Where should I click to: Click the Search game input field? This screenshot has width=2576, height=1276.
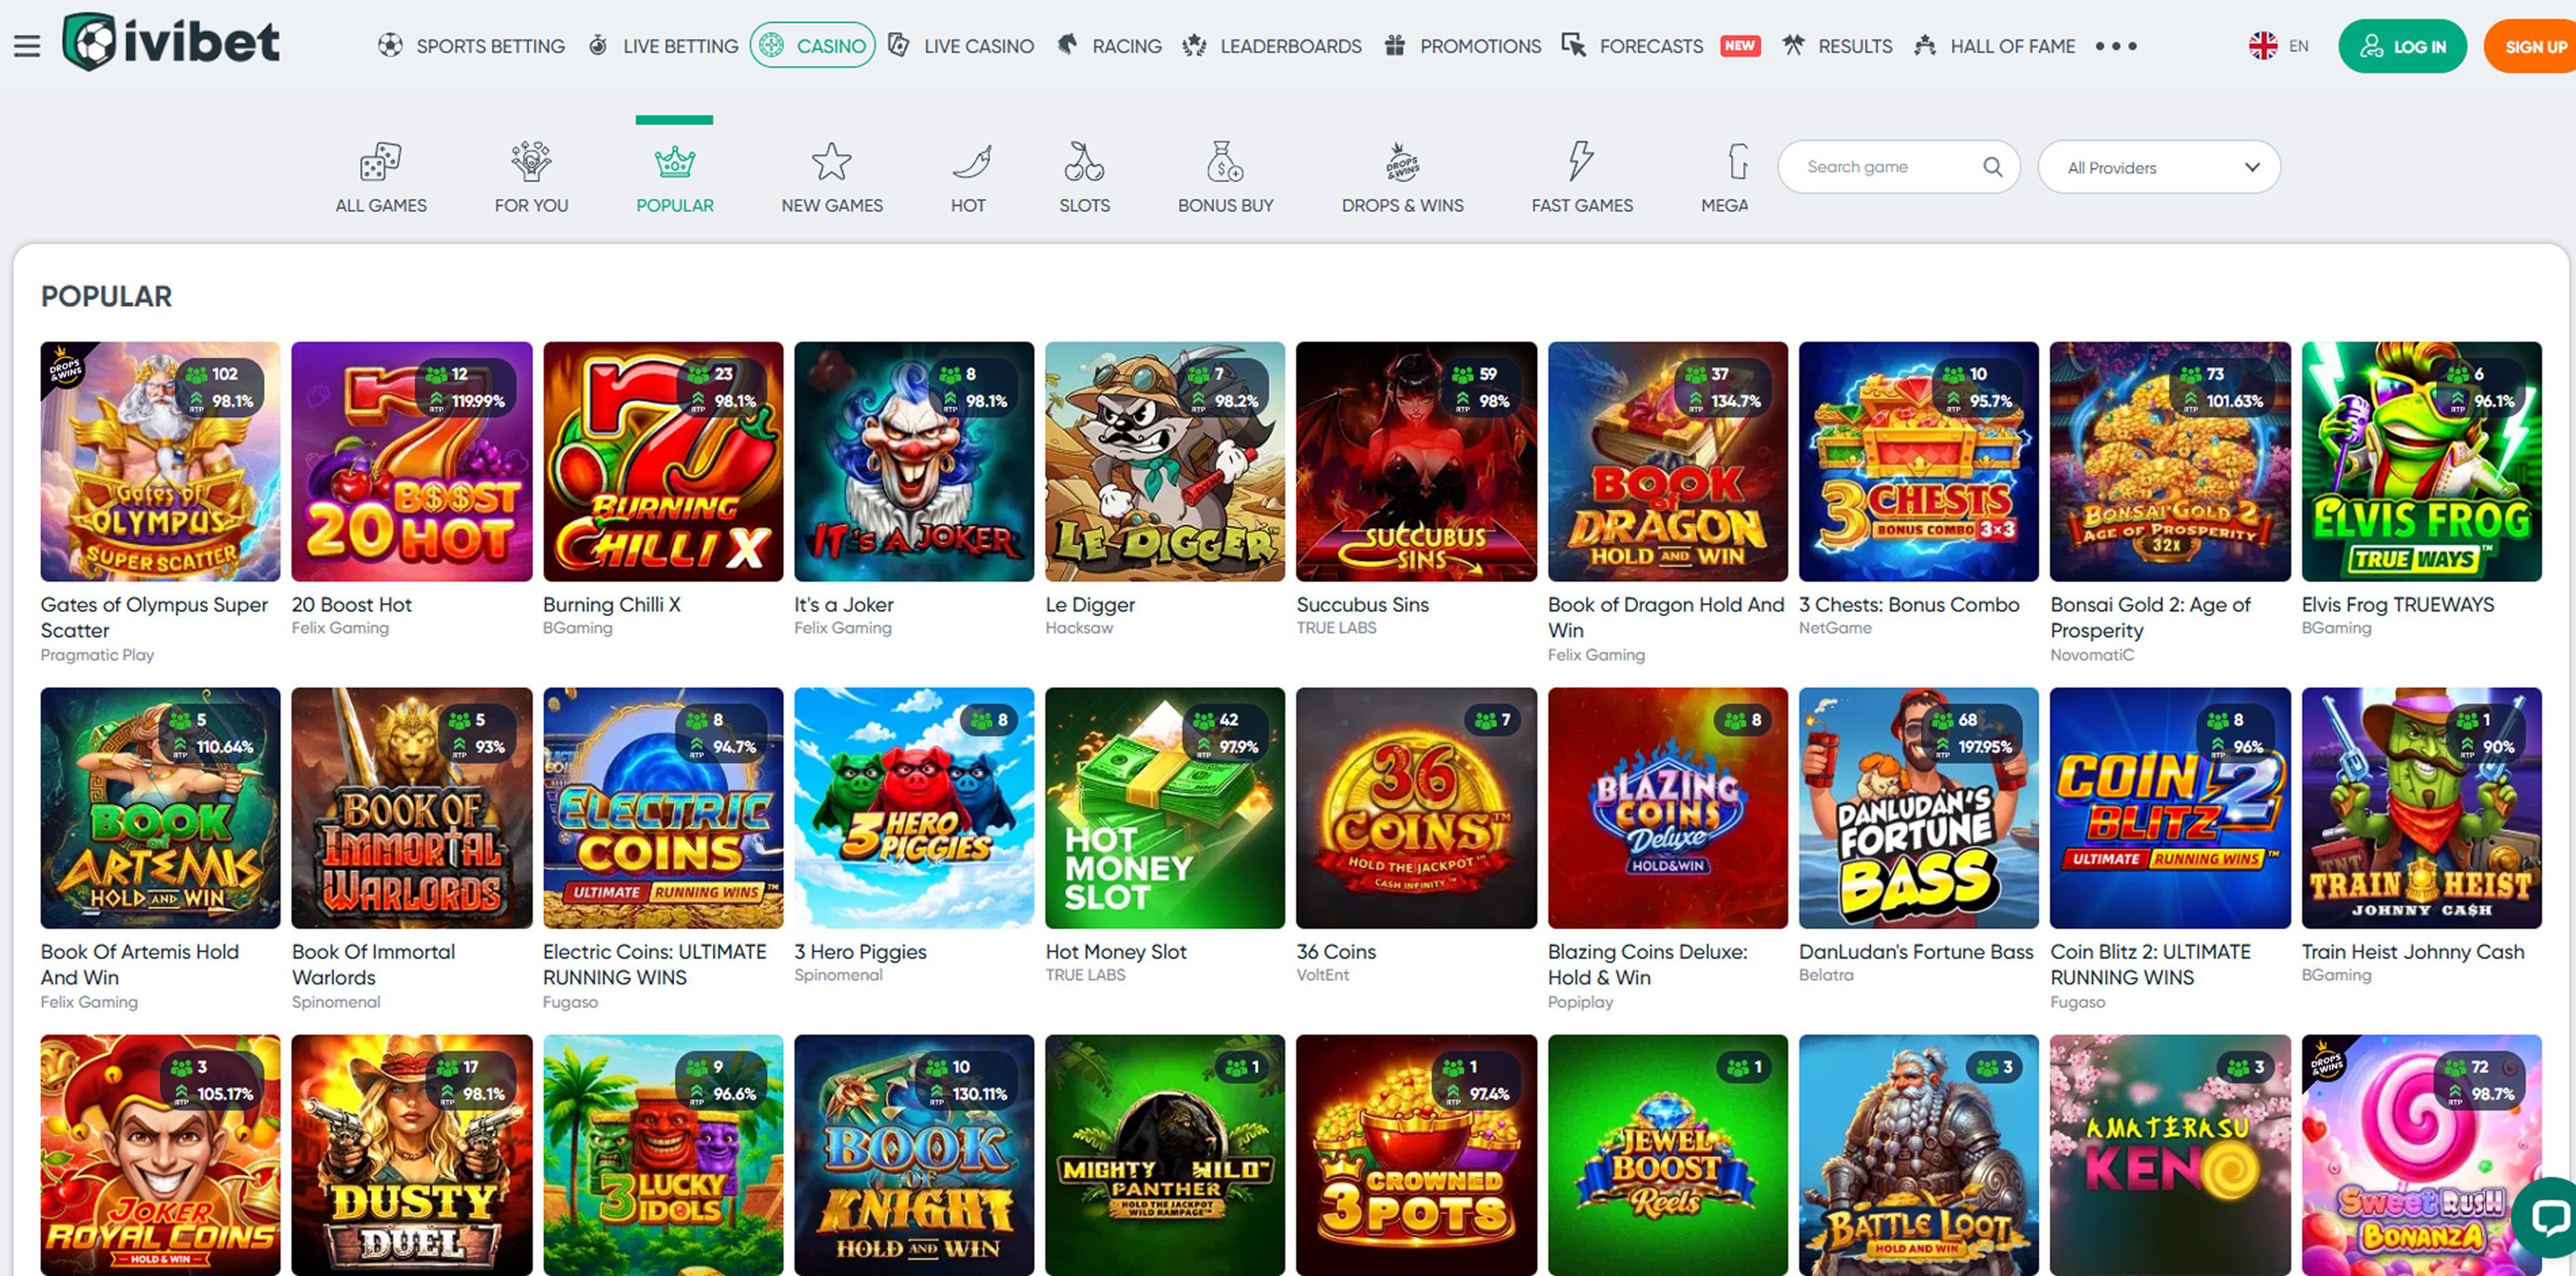tap(1898, 167)
